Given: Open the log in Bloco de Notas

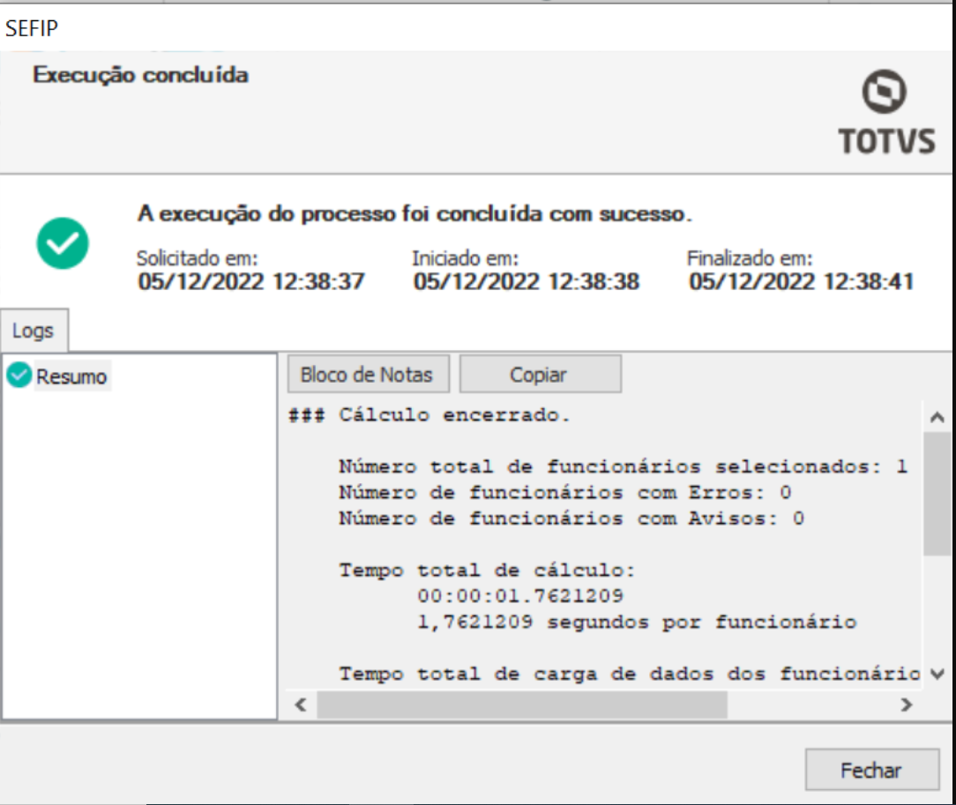Looking at the screenshot, I should coord(367,374).
